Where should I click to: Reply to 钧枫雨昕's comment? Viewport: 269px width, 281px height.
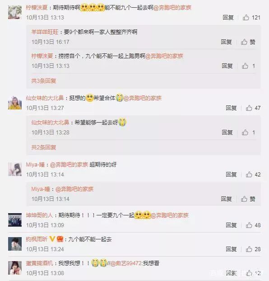tap(231, 249)
